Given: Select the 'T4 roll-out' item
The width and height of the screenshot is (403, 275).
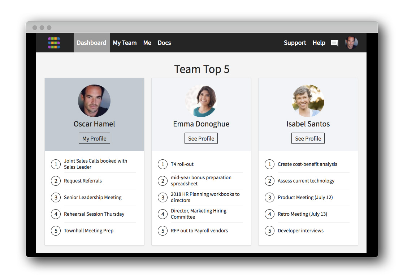Looking at the screenshot, I should [182, 164].
